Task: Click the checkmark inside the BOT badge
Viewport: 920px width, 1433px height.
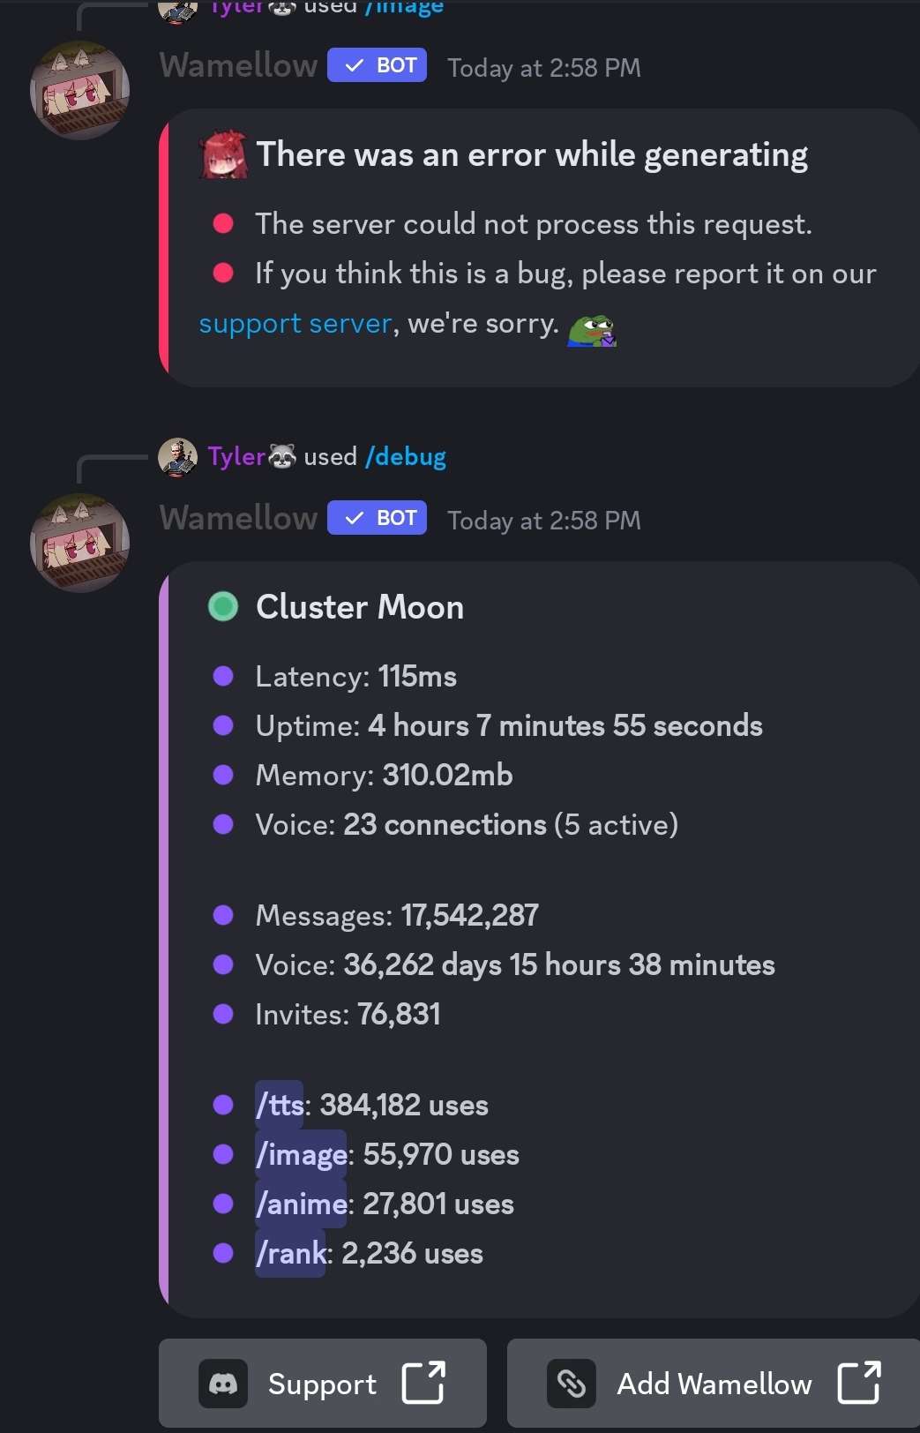Action: (353, 517)
